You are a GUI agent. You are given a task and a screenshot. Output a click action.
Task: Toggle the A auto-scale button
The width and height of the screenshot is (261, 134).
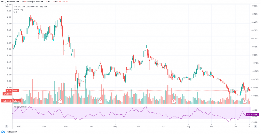tap(255, 126)
